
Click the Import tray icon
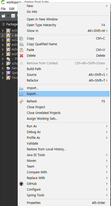21,88
